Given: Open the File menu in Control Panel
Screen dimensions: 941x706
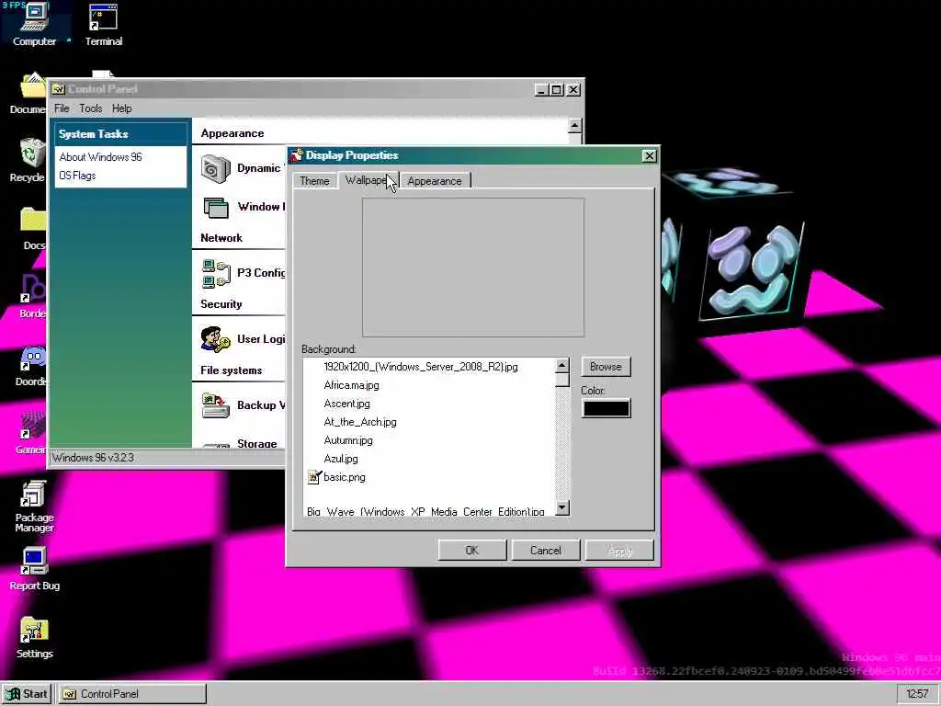Looking at the screenshot, I should [62, 108].
